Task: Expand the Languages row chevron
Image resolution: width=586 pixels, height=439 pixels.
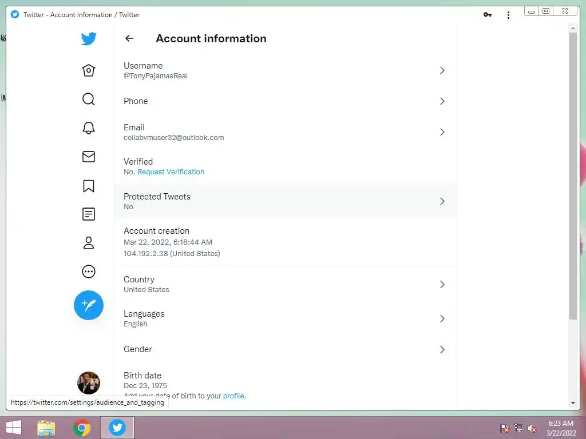Action: 442,319
